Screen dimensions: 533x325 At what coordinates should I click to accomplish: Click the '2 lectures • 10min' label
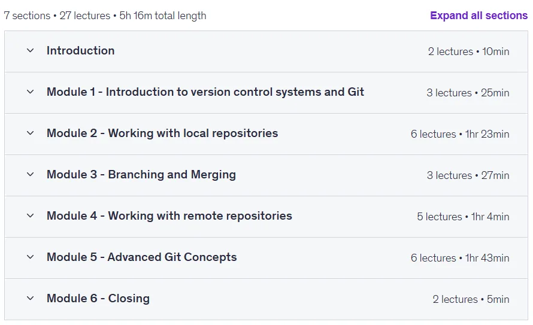tap(468, 51)
